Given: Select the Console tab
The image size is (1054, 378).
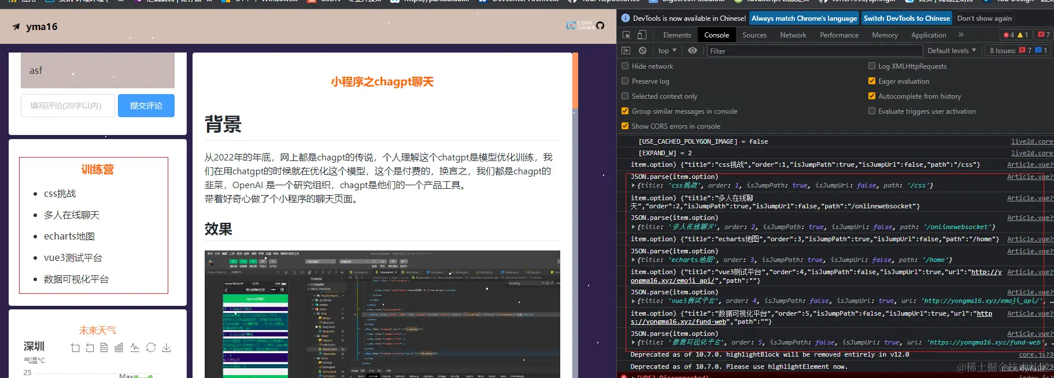Looking at the screenshot, I should (x=716, y=35).
